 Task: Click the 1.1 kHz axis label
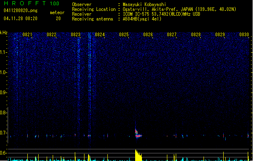click(x=3, y=52)
